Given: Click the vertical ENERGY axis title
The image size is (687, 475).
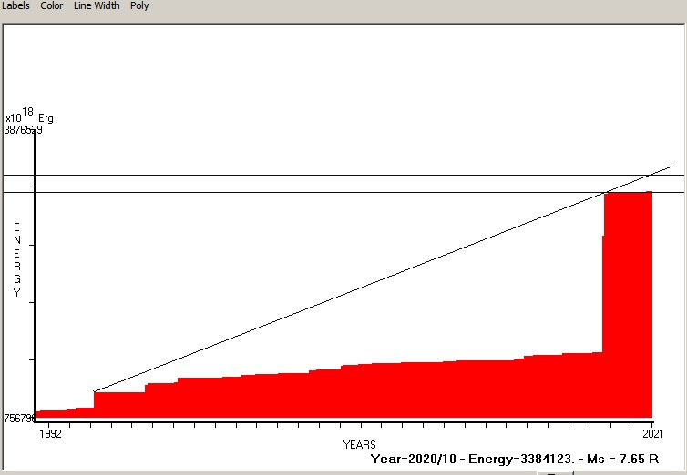Looking at the screenshot, I should [x=16, y=260].
